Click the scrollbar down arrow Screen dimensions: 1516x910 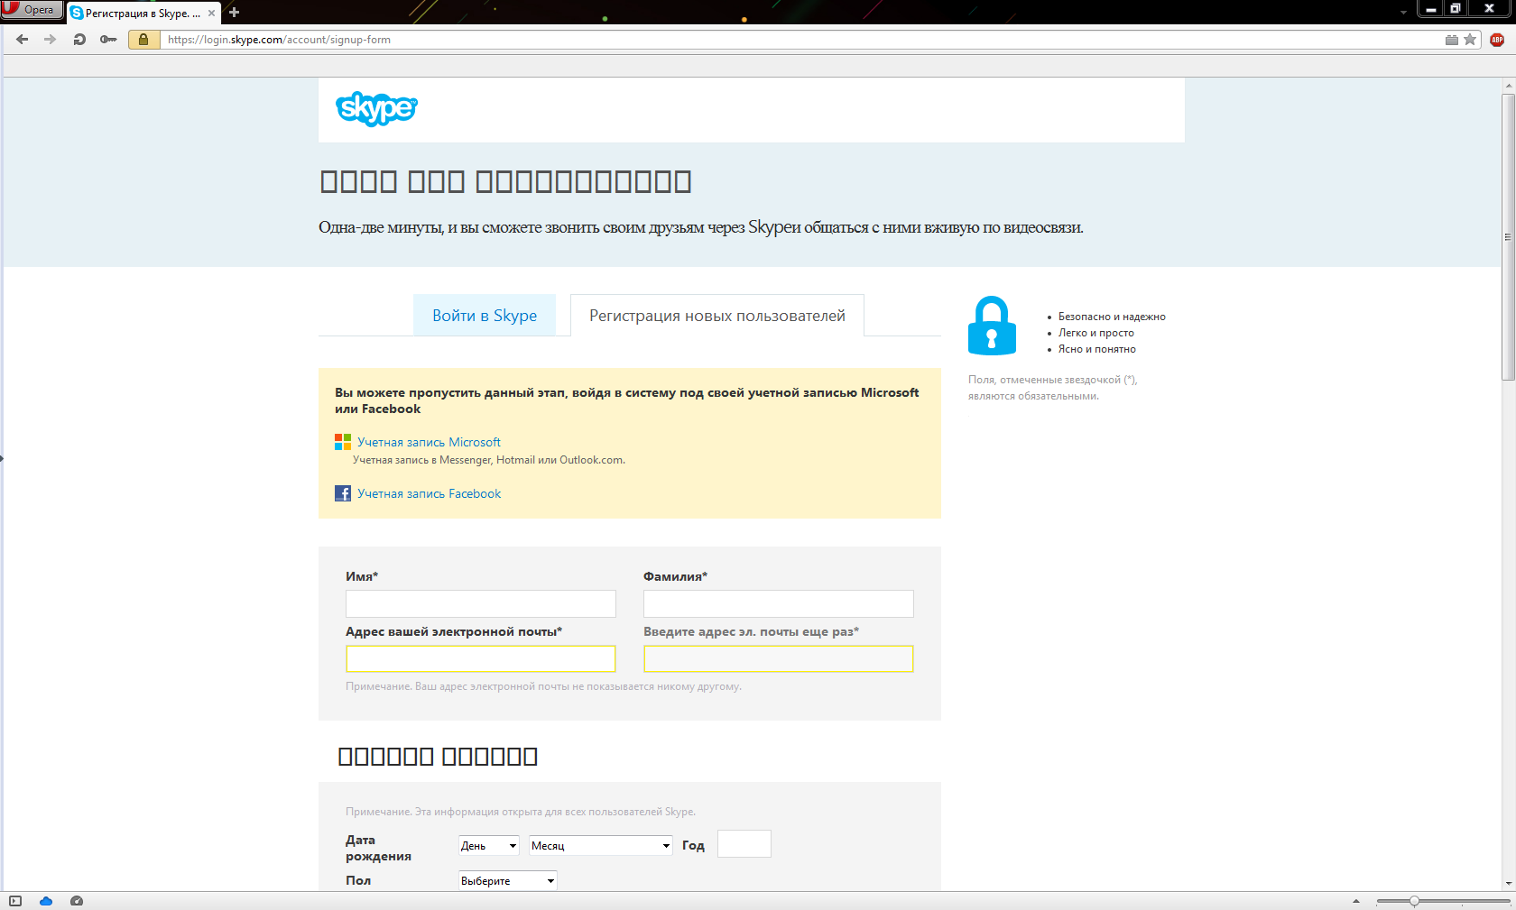[x=1508, y=884]
